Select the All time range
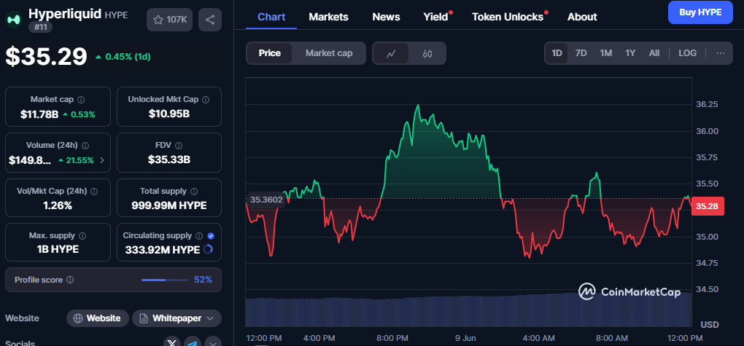Image resolution: width=744 pixels, height=346 pixels. click(x=654, y=53)
